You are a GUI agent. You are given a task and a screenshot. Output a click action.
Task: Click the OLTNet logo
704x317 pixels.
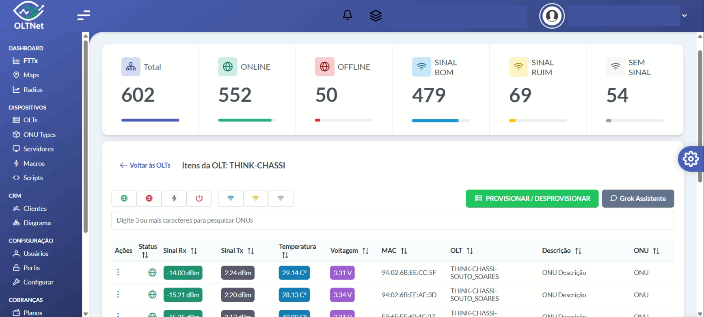[x=28, y=16]
